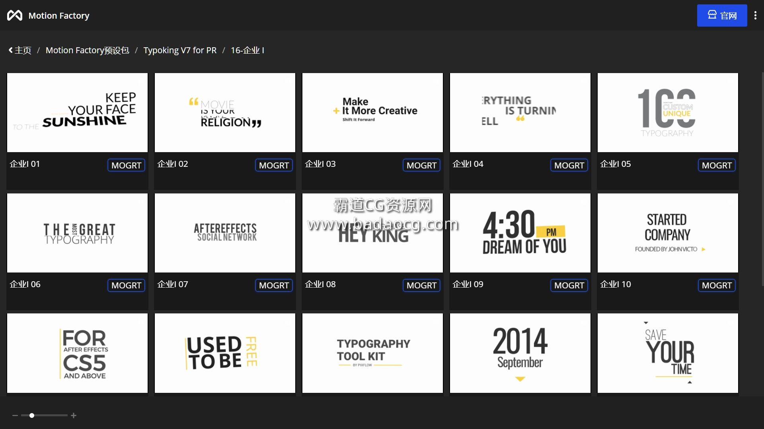The image size is (764, 429).
Task: Click the thumbnail size slider handle
Action: coord(32,415)
